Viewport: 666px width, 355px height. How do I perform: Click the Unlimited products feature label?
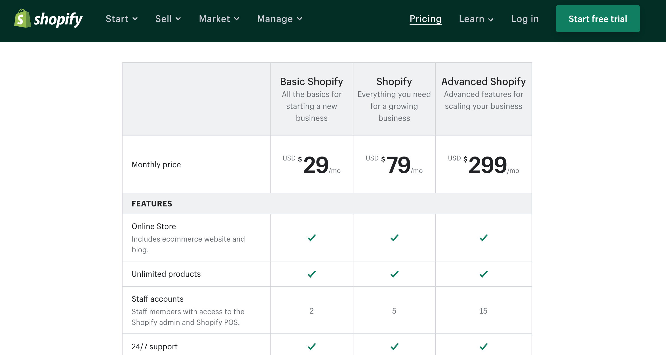(166, 274)
